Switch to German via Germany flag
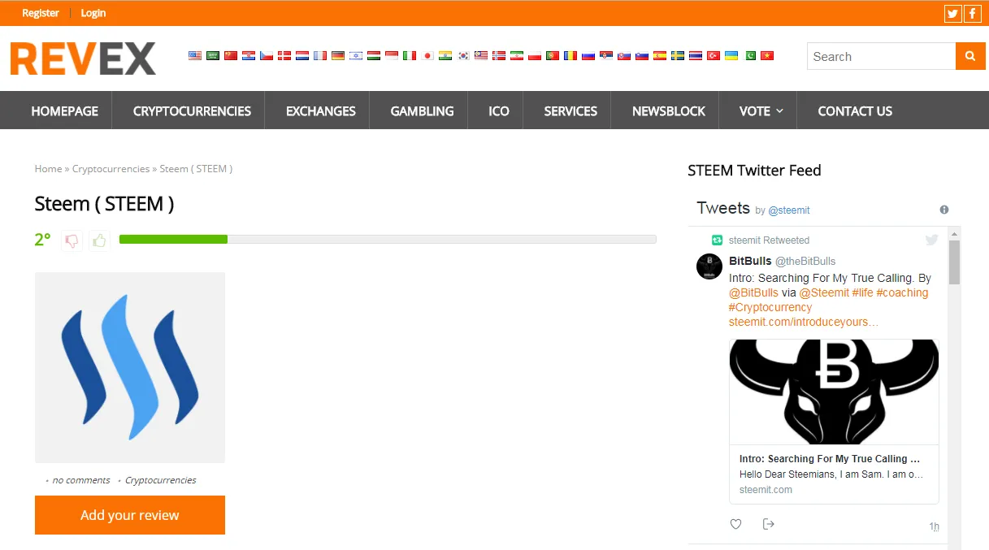The height and width of the screenshot is (550, 989). [338, 56]
